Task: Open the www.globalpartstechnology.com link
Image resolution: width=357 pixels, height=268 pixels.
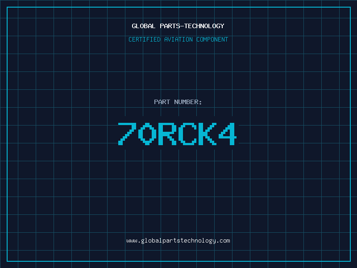Action: [178, 241]
